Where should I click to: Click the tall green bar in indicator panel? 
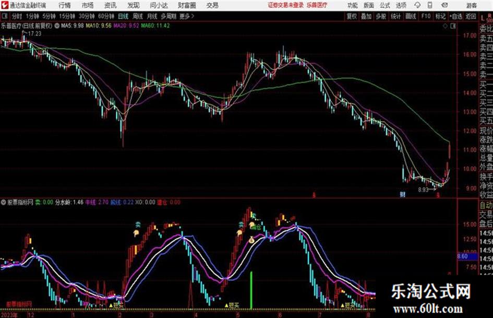(251, 290)
